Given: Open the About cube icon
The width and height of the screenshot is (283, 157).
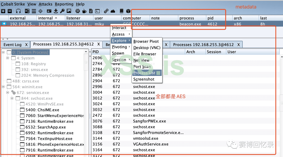Looking at the screenshot, I should [128, 11].
